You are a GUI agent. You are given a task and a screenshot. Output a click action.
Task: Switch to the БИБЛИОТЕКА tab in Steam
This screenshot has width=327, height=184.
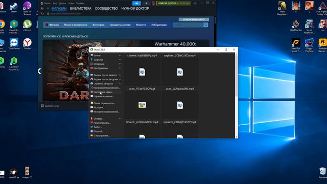pos(81,9)
